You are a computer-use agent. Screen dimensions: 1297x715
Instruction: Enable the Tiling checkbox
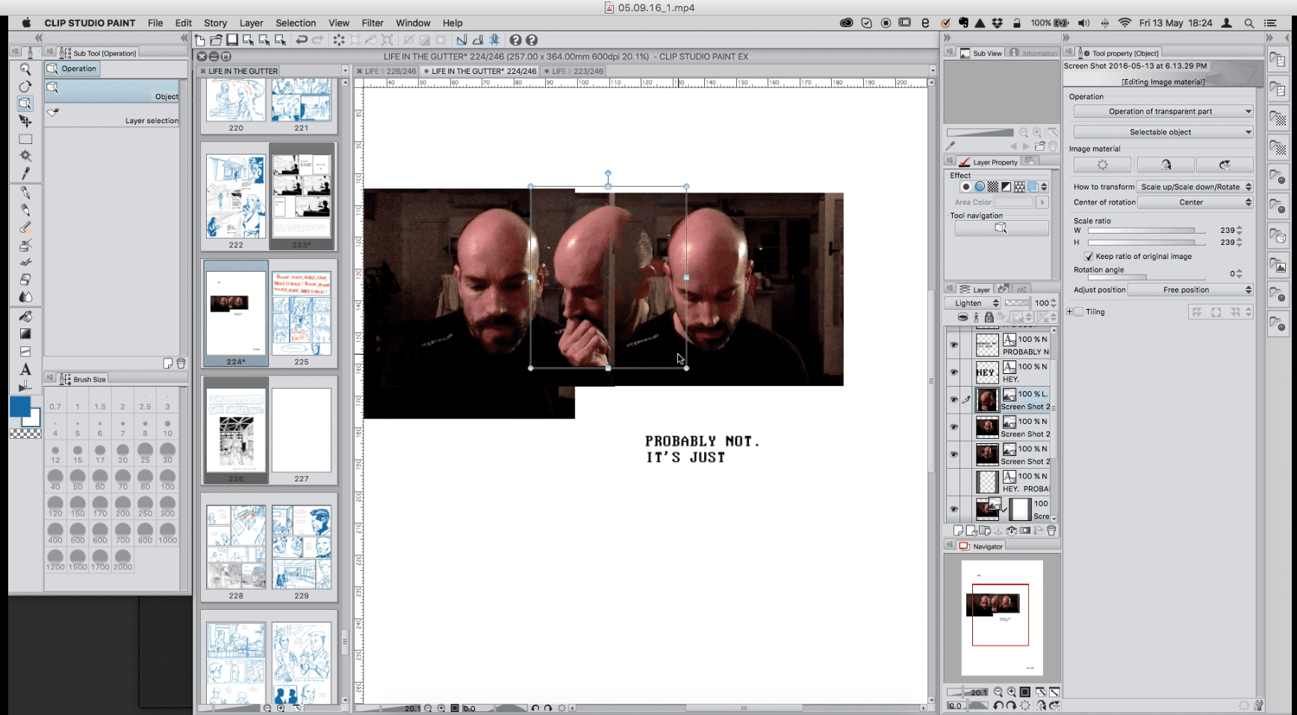click(1078, 312)
